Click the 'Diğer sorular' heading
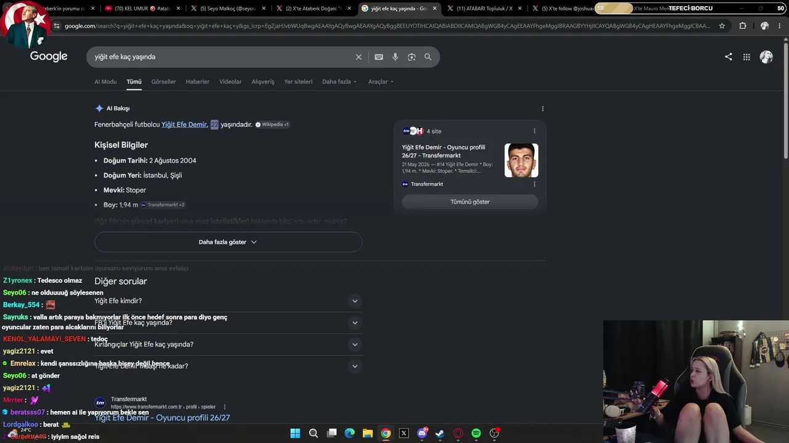 [121, 281]
